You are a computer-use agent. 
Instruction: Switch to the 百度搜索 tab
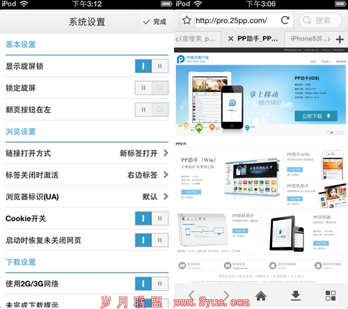[x=197, y=39]
